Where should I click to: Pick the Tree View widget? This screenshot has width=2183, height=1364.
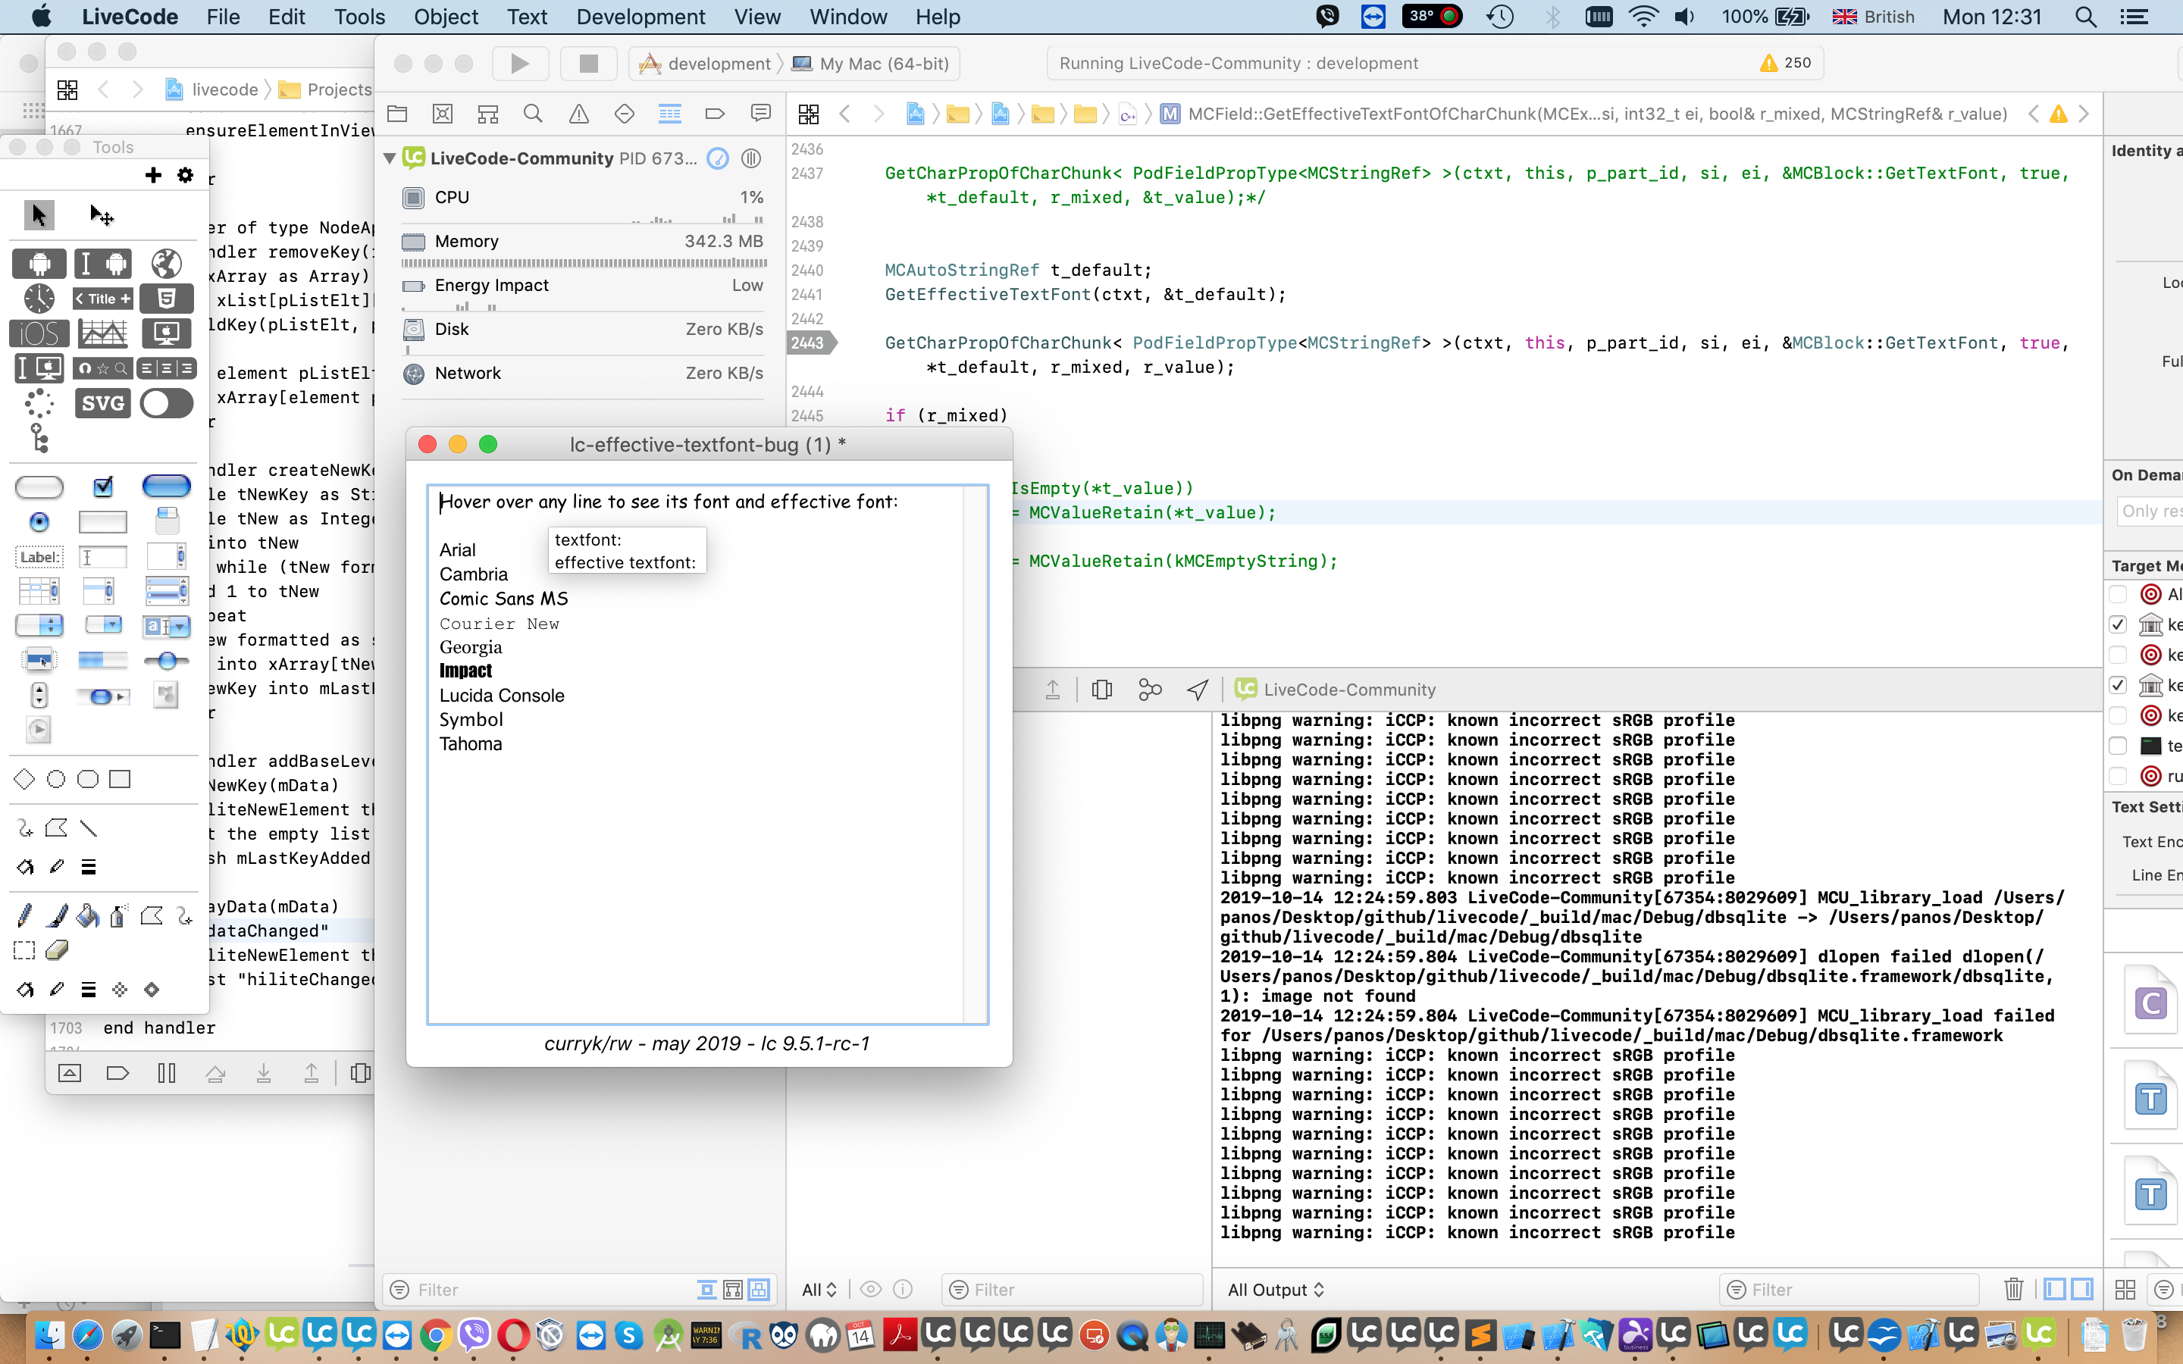[39, 439]
